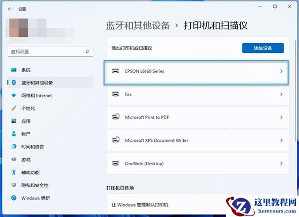Maximize the Settings window
The width and height of the screenshot is (299, 217).
click(x=275, y=6)
